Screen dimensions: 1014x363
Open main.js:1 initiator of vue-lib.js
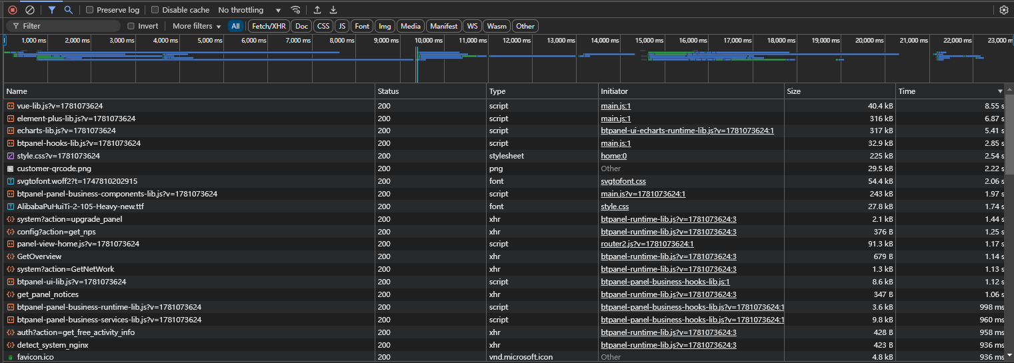615,106
